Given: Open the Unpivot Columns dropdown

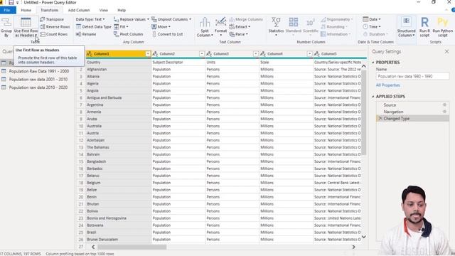Looking at the screenshot, I should (171, 19).
